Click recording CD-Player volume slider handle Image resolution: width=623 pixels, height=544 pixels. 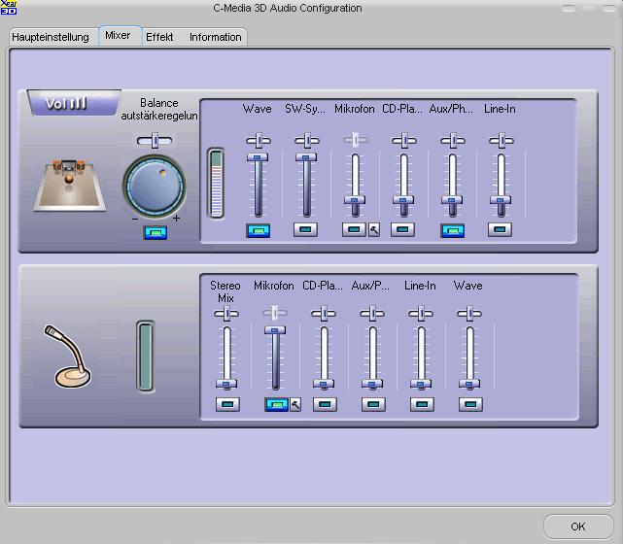tap(324, 384)
